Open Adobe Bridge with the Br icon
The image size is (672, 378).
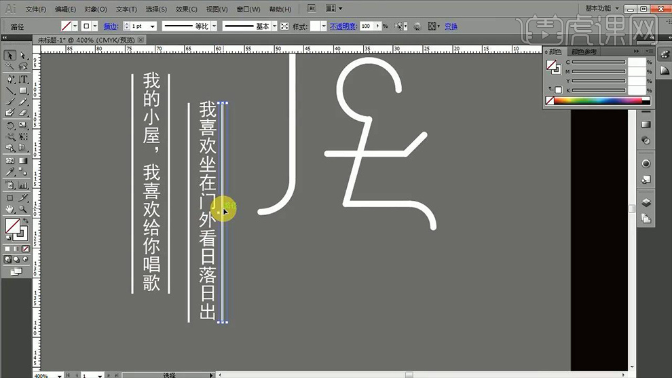click(x=311, y=9)
